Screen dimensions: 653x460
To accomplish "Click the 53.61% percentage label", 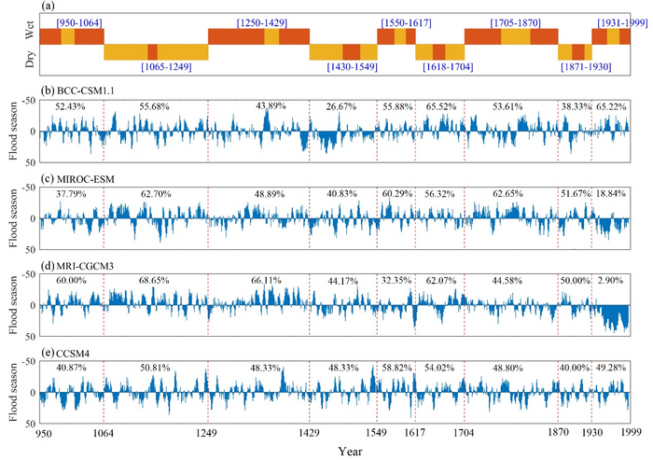I will (507, 106).
